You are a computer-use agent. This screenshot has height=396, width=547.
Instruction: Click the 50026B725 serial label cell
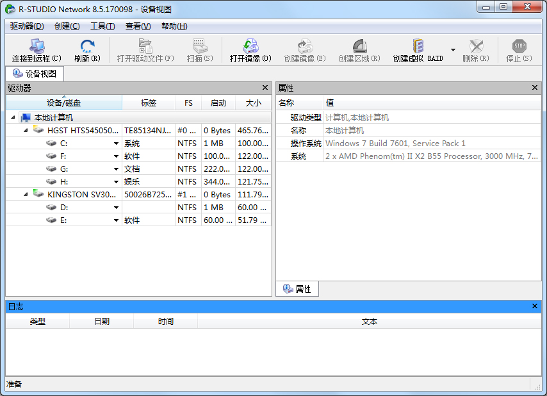(148, 194)
